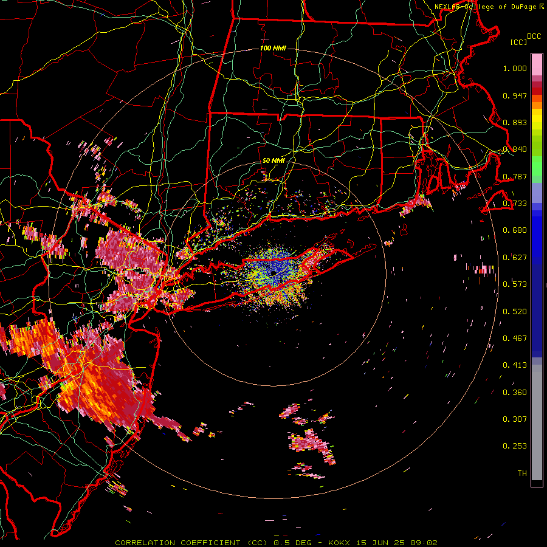Click the black radar site dot on Long Island
547x547 pixels.
(274, 273)
